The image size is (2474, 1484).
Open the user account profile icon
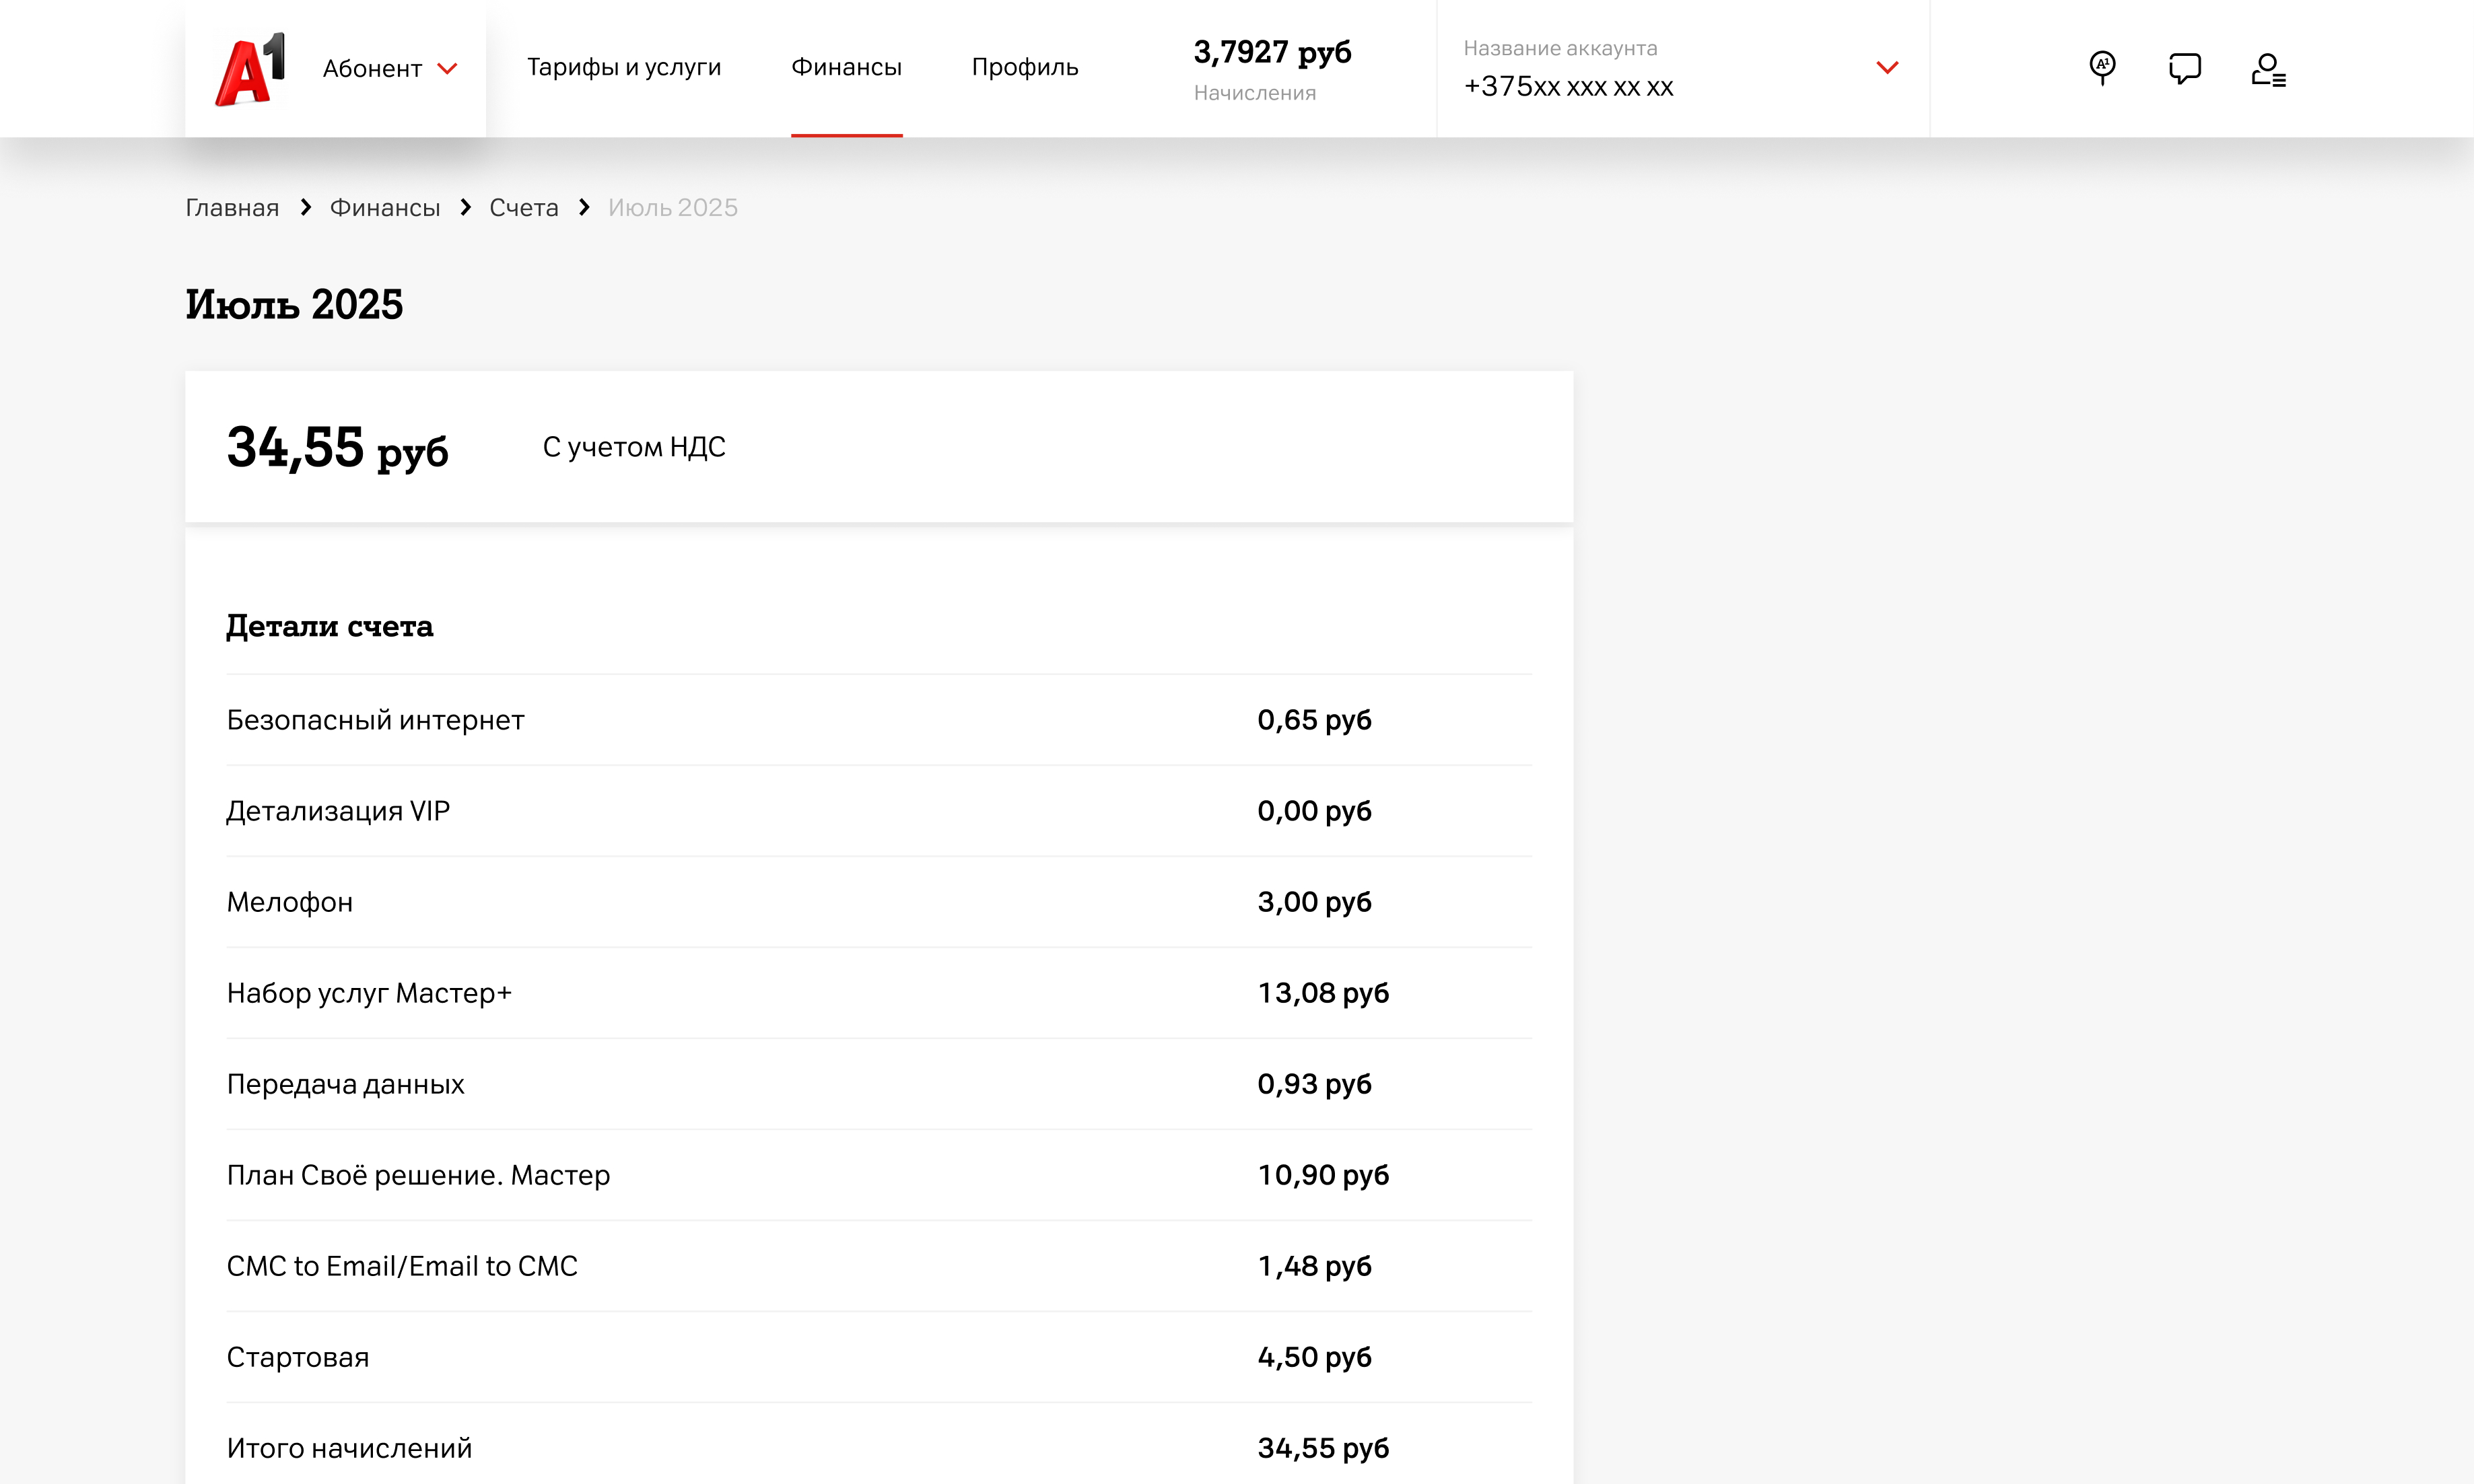[2267, 70]
